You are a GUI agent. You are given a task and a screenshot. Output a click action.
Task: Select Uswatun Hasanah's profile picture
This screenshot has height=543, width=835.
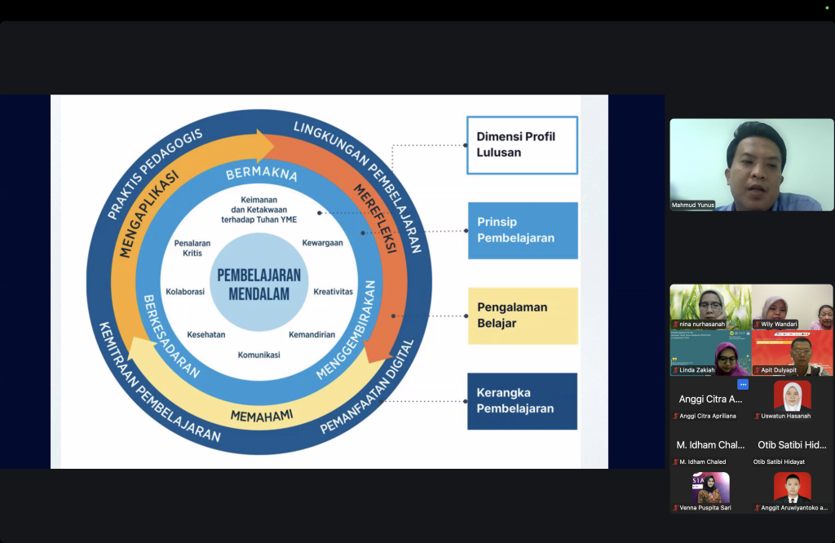pyautogui.click(x=793, y=395)
